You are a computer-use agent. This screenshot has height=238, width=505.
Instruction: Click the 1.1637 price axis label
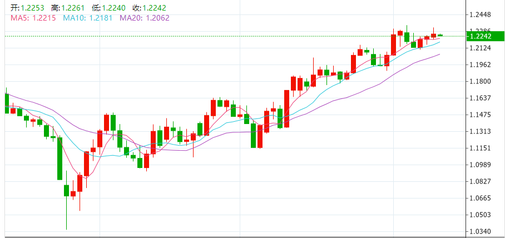481,98
